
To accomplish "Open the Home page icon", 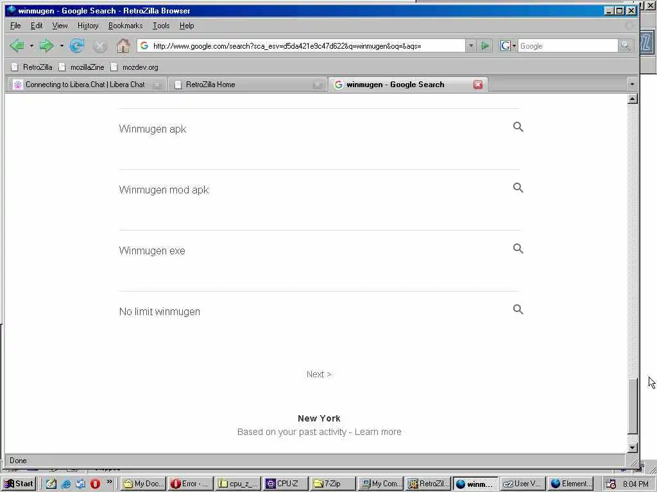I will coord(123,45).
